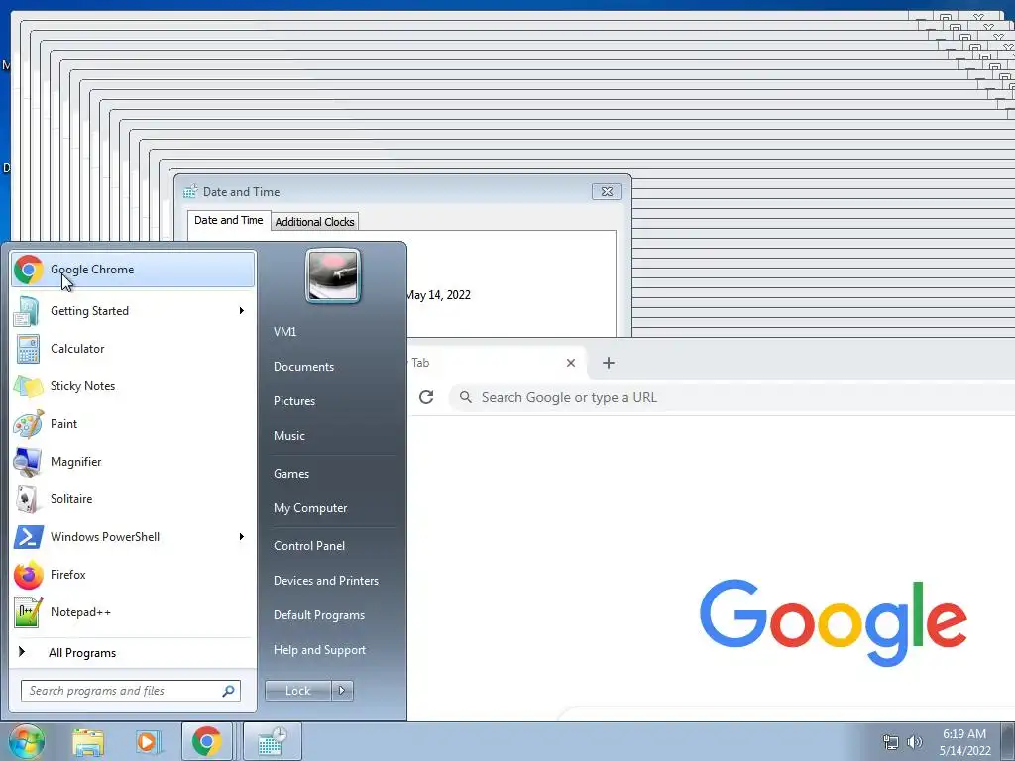
Task: Start the Paint application
Action: tap(133, 424)
